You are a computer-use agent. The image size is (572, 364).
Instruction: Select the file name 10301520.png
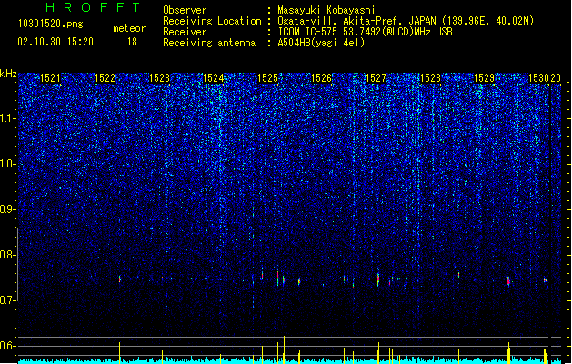coord(51,25)
